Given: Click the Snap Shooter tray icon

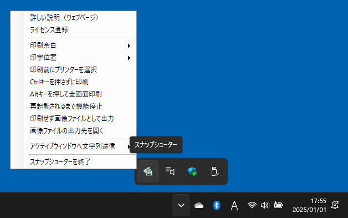Looking at the screenshot, I should click(x=148, y=171).
